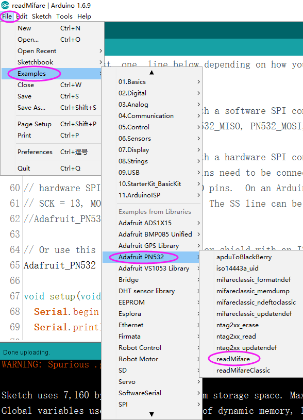
Task: Expand SD library examples
Action: [151, 370]
